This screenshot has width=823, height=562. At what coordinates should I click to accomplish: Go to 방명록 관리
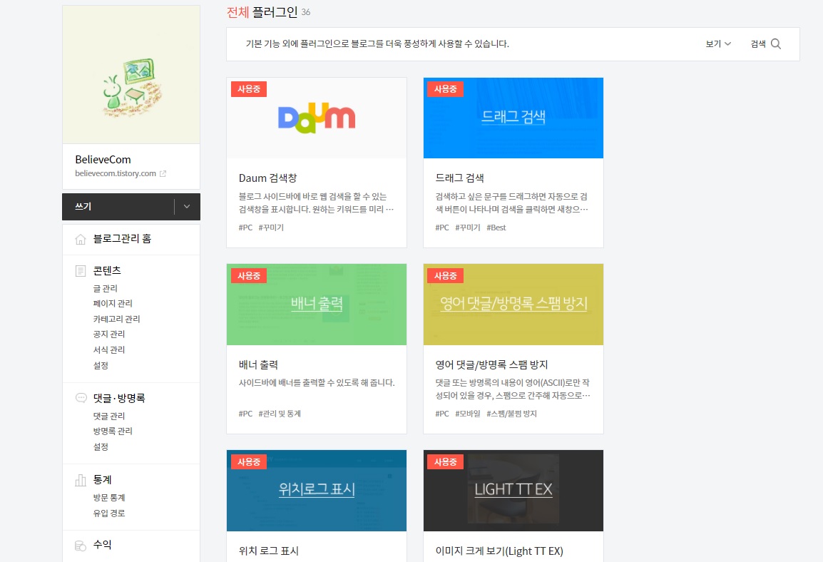pos(113,431)
